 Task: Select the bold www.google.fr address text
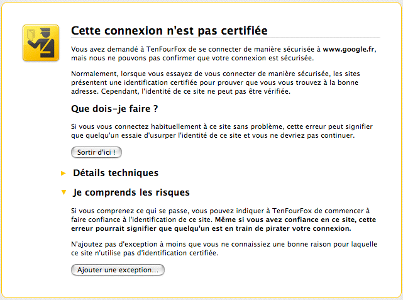348,49
